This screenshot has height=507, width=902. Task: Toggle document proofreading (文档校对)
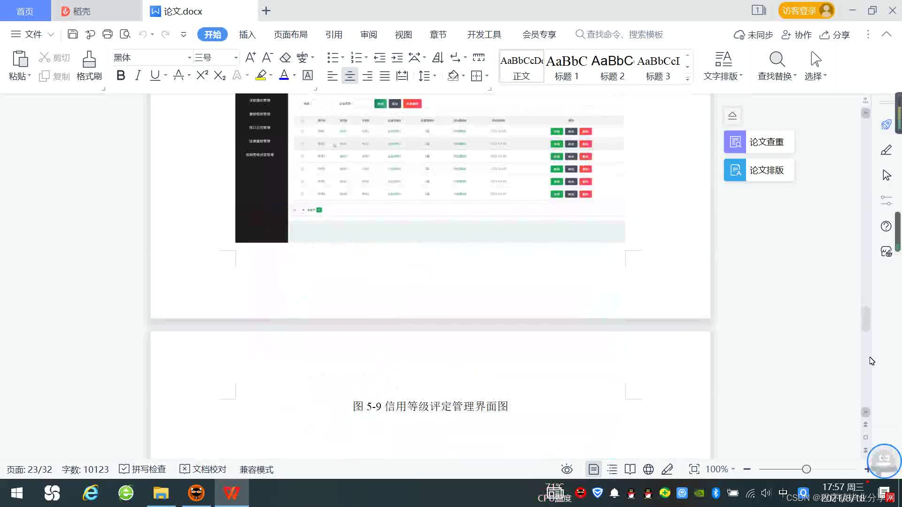[x=203, y=469]
